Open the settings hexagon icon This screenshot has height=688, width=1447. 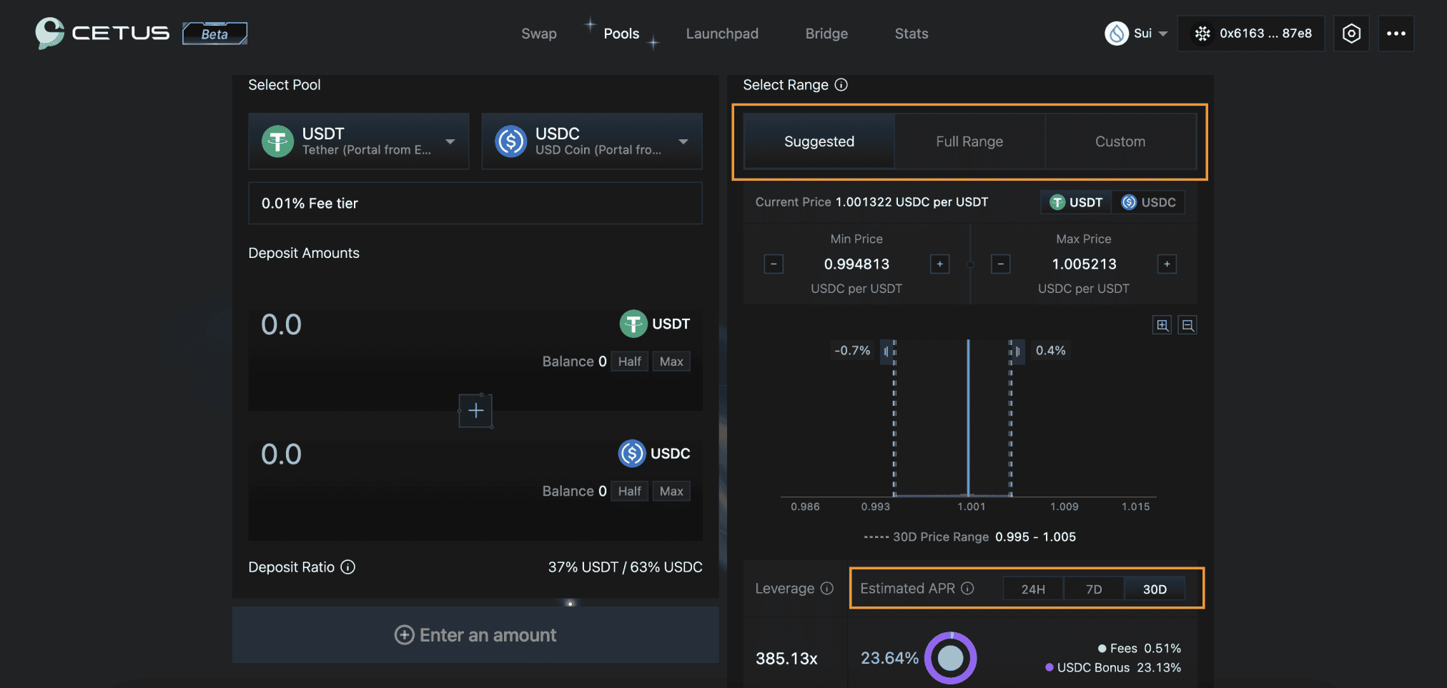pyautogui.click(x=1351, y=34)
